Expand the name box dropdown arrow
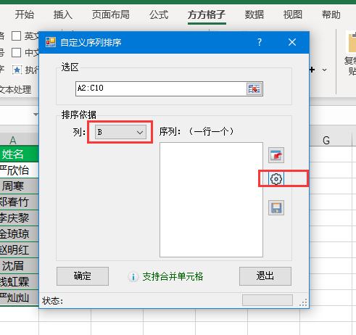Screen dimensions: 356x335 pos(36,115)
